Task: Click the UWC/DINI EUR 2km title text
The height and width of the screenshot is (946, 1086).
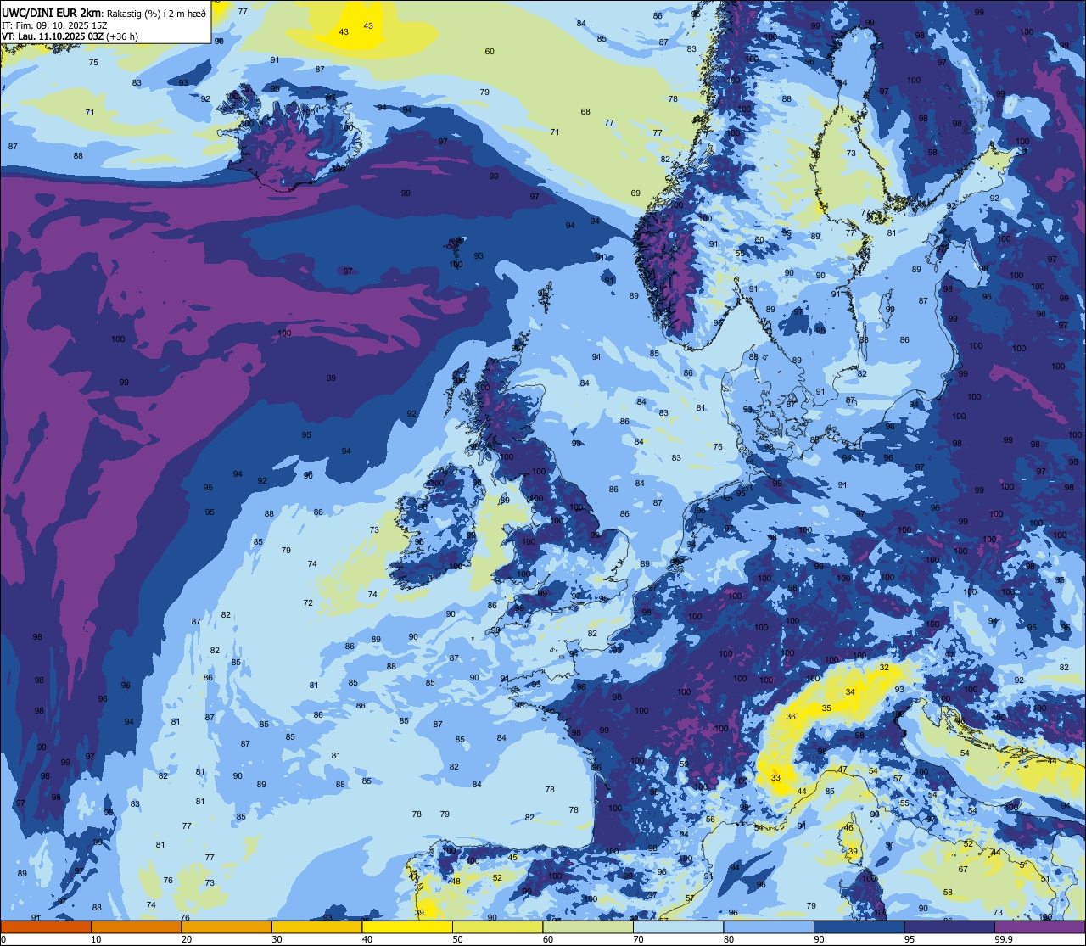Action: [51, 12]
